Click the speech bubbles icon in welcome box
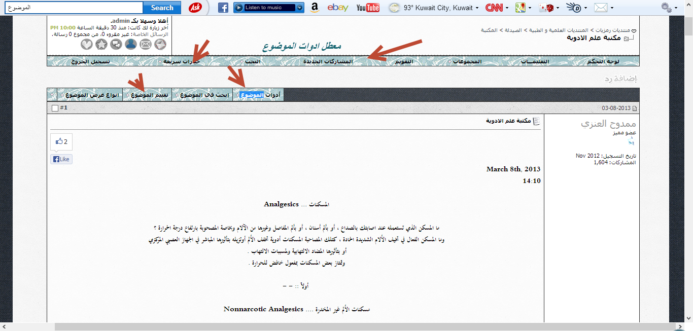Image resolution: width=693 pixels, height=331 pixels. [x=116, y=45]
